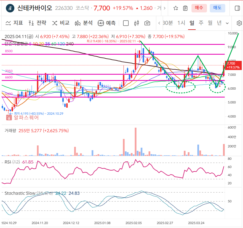Expand timeframes with the left chevron arrow
243x228 pixels.
(x=159, y=23)
